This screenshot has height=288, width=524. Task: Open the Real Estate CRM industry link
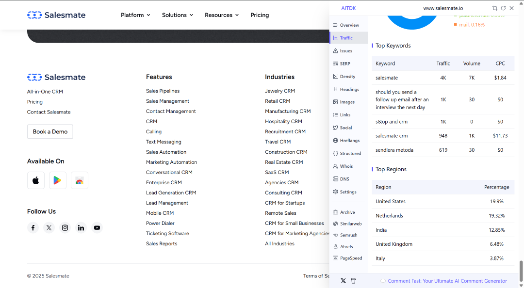pyautogui.click(x=284, y=162)
